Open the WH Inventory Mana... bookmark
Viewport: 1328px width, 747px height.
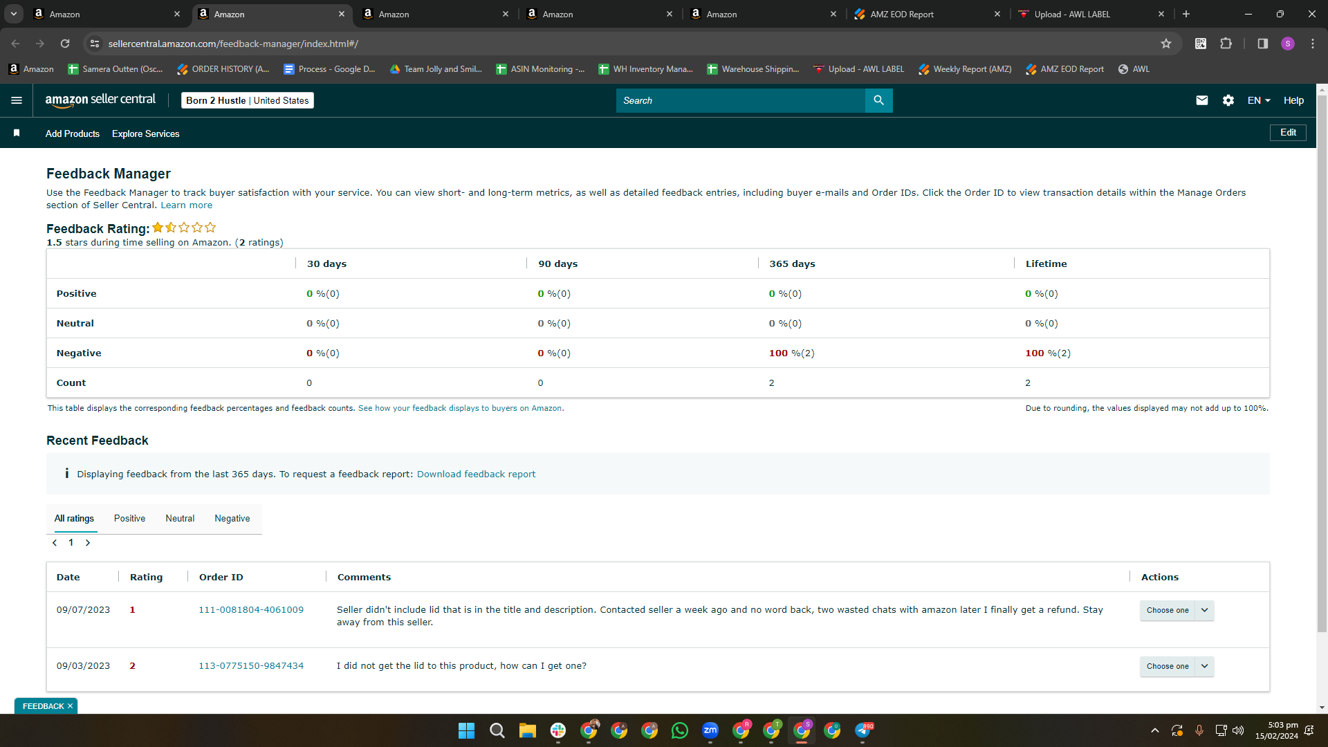click(645, 69)
